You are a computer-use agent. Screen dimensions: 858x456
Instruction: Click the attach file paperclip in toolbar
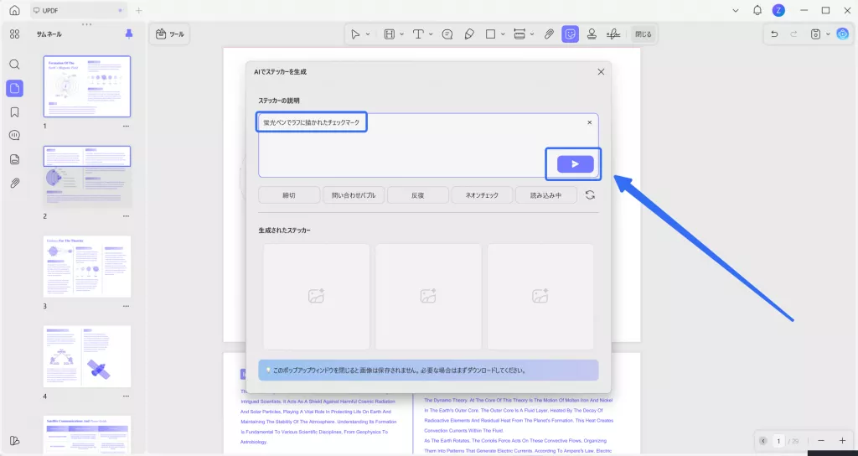pyautogui.click(x=549, y=34)
